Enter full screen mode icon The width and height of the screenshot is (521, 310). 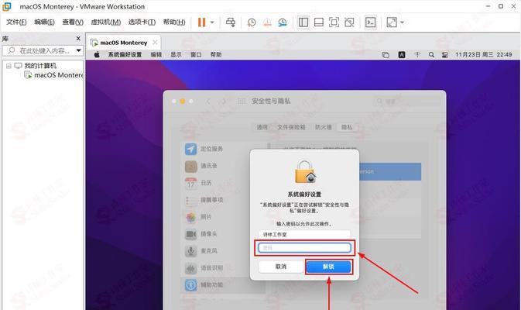[x=334, y=22]
